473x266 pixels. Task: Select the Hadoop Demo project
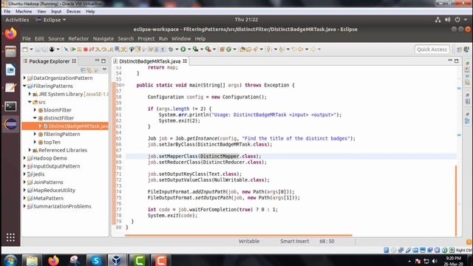click(50, 158)
